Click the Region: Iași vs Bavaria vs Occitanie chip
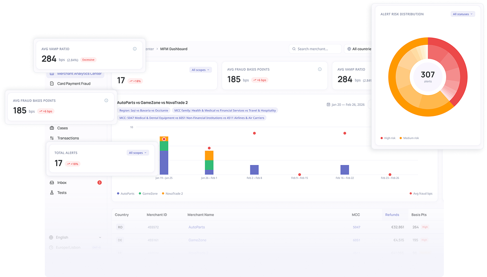 pos(143,110)
